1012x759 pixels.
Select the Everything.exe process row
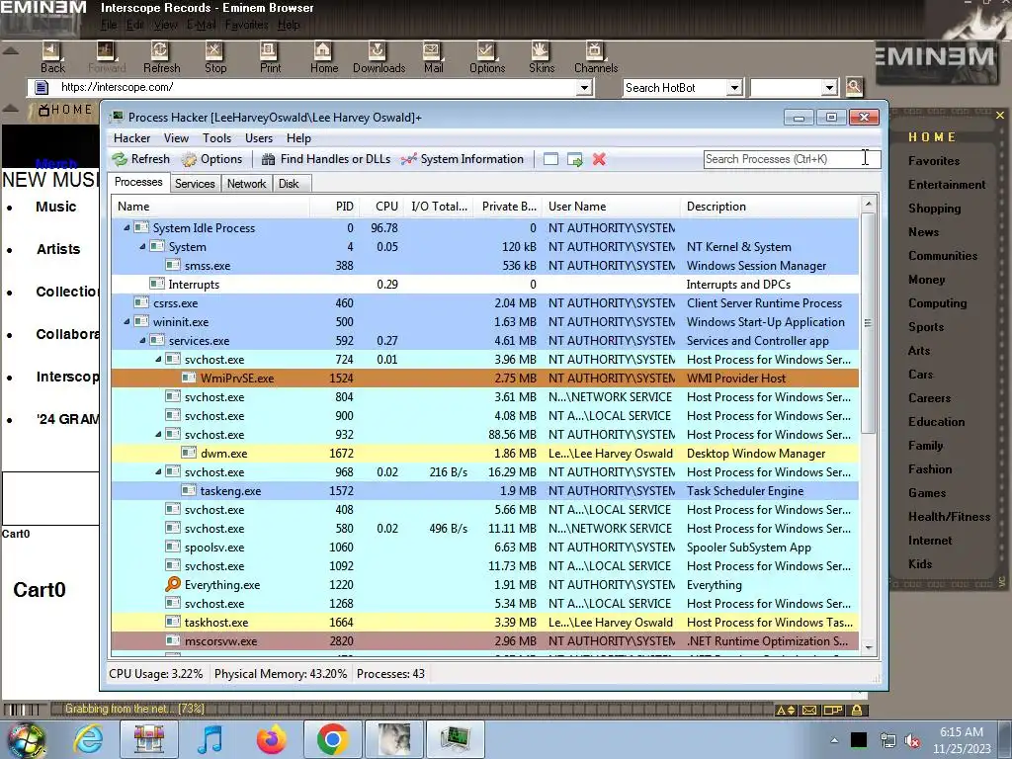pos(484,585)
